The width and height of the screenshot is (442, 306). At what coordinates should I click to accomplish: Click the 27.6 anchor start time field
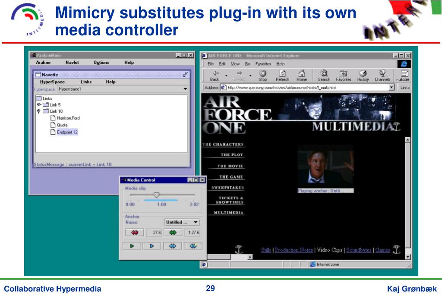(x=154, y=233)
